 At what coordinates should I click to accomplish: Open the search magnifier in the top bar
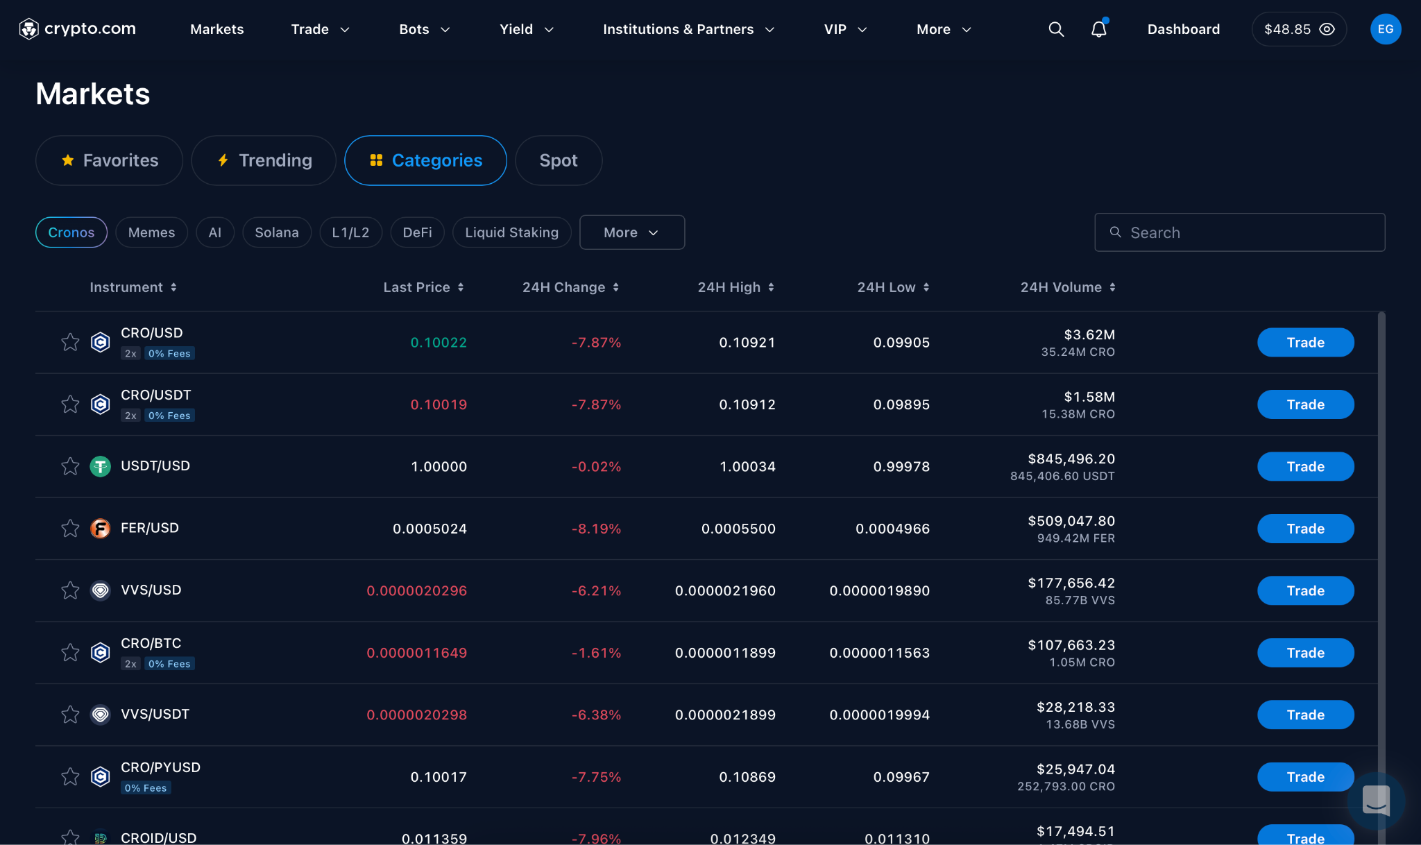(x=1055, y=29)
